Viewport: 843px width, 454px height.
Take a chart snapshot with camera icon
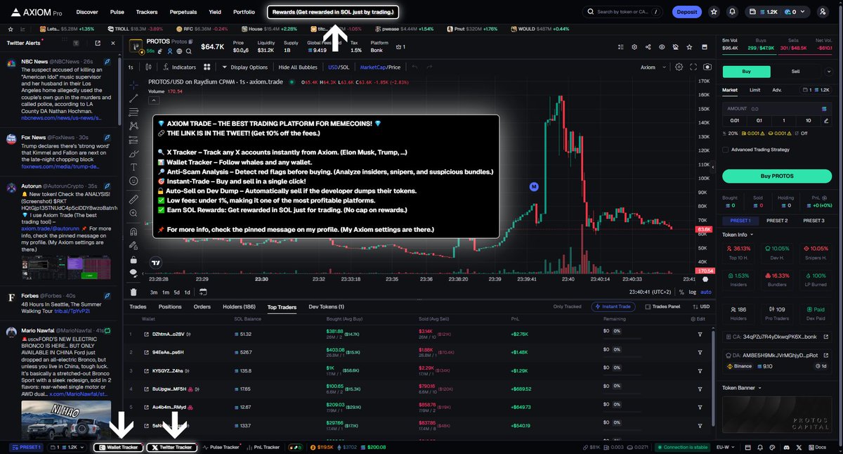(707, 67)
